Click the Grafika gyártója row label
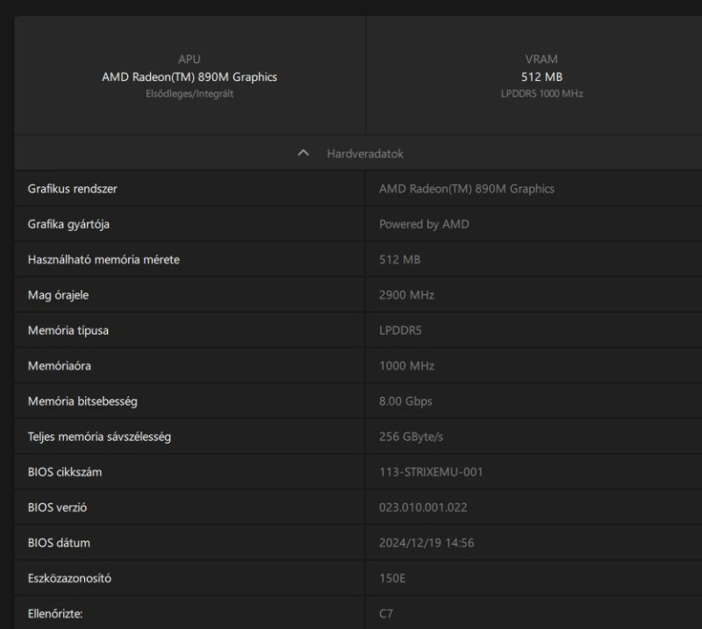The width and height of the screenshot is (702, 629). click(x=68, y=224)
